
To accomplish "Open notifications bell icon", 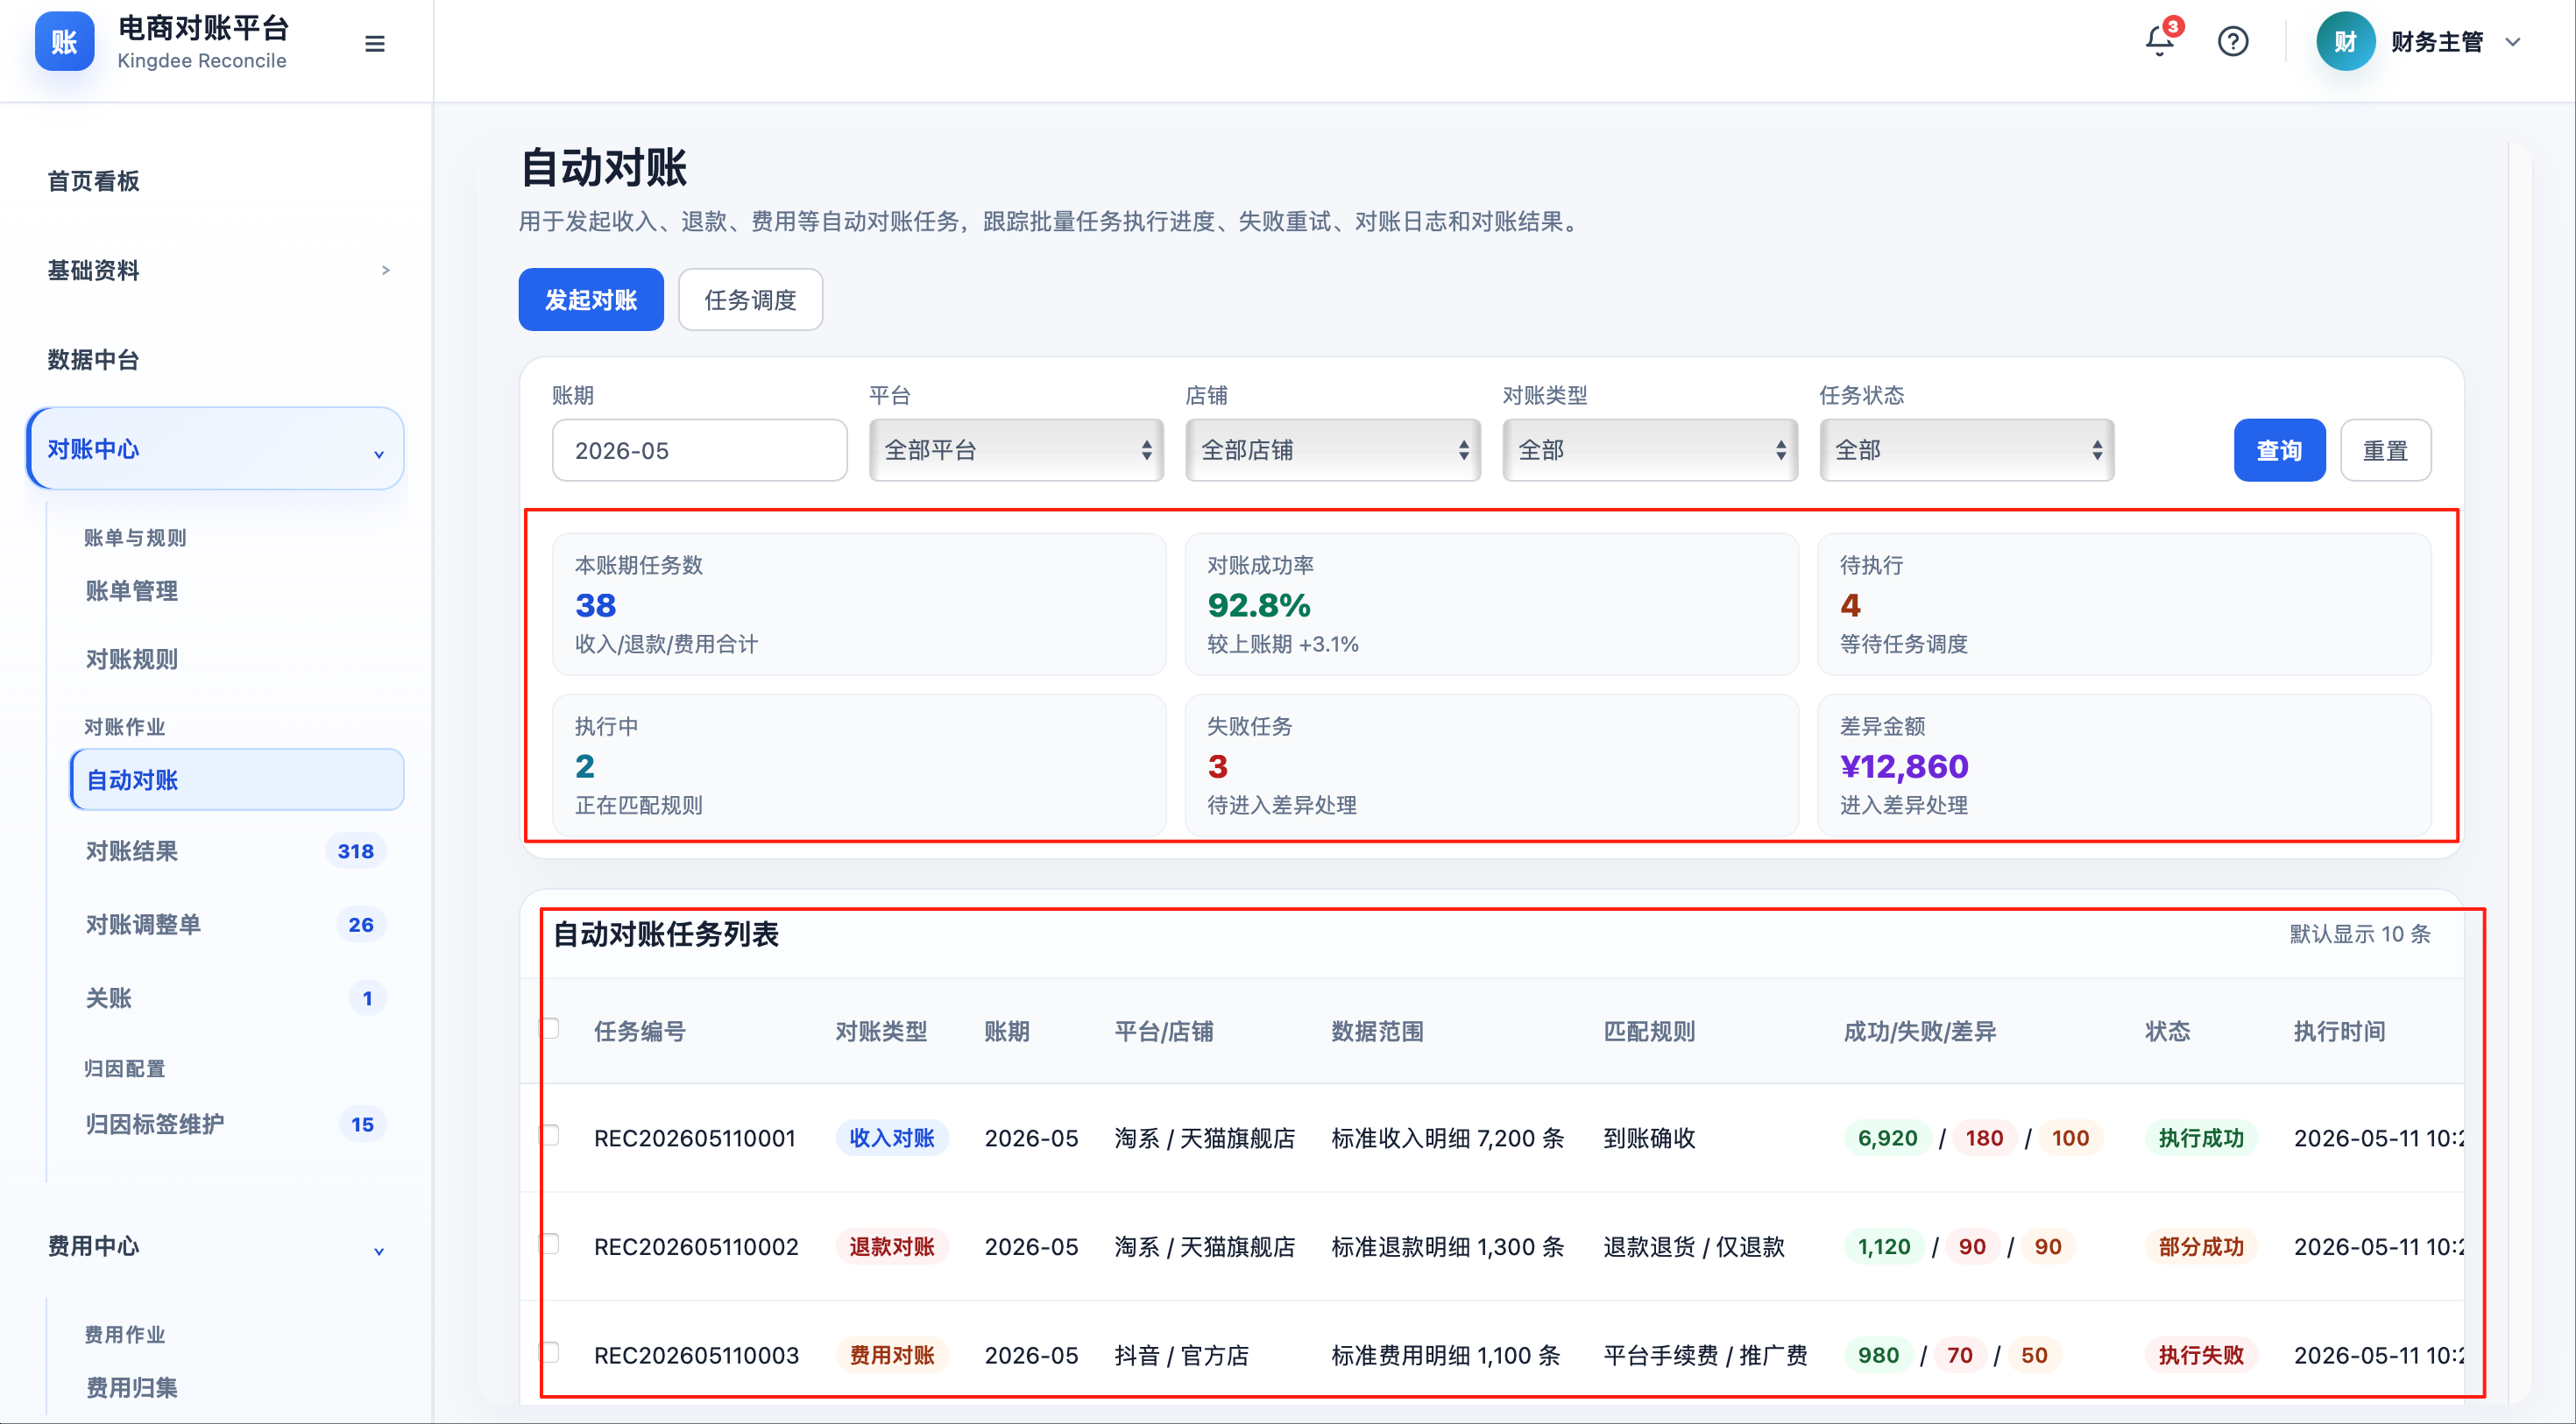I will click(2160, 41).
